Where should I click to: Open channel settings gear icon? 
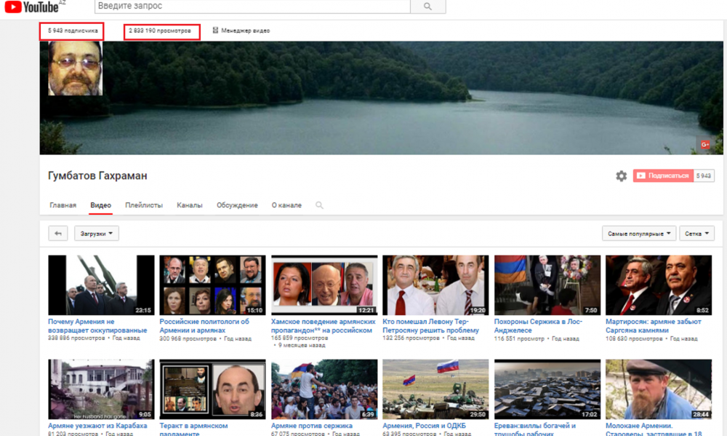(x=621, y=176)
